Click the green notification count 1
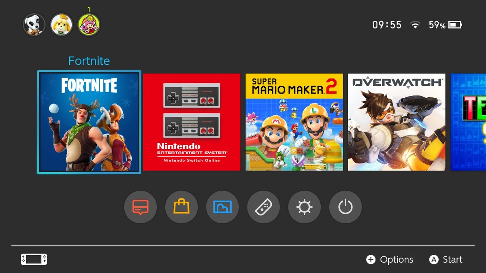 tap(89, 9)
